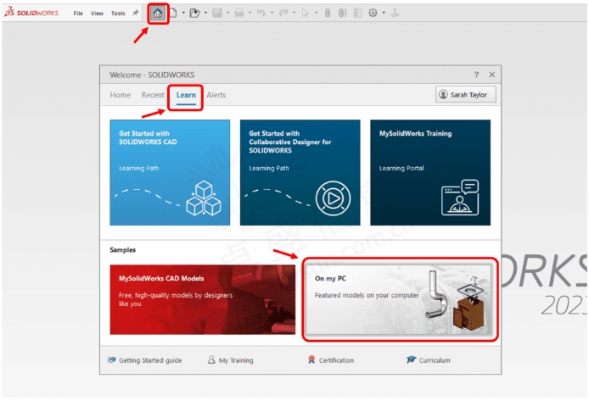The width and height of the screenshot is (589, 401).
Task: Expand the Undo dropdown arrow
Action: pos(272,13)
